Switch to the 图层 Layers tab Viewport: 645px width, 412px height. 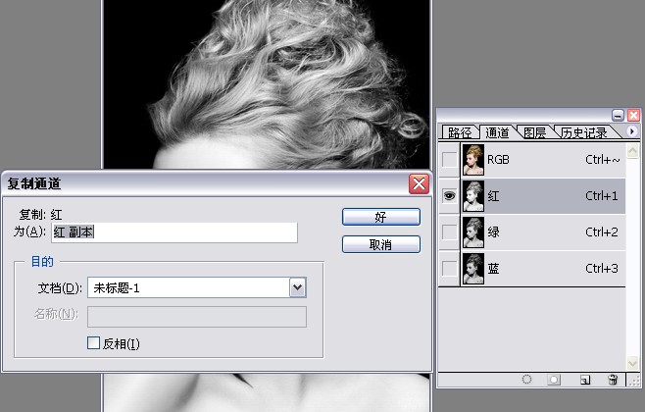535,132
